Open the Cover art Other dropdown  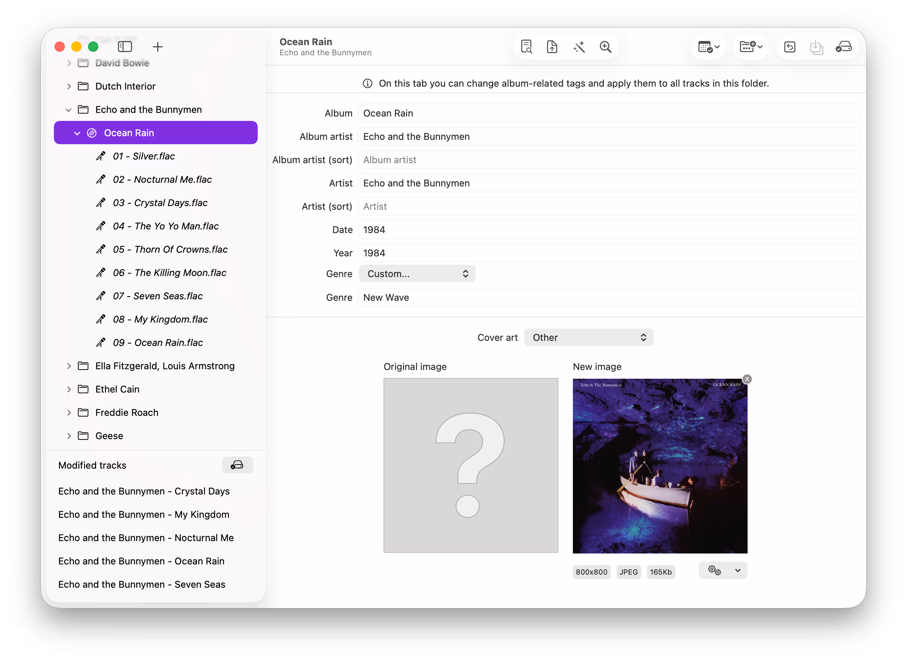[x=588, y=337]
